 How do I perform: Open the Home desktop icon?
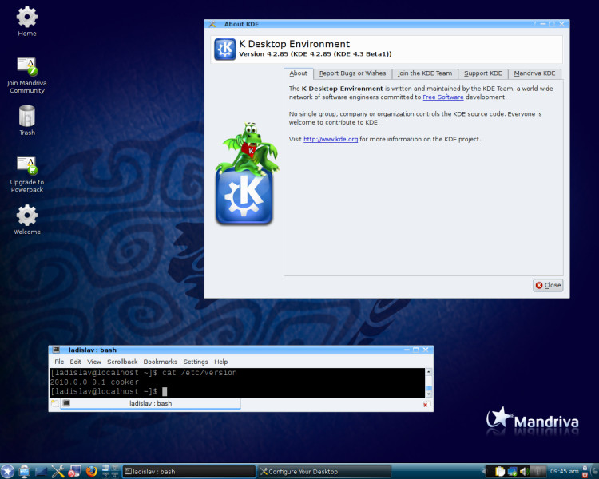pyautogui.click(x=26, y=22)
